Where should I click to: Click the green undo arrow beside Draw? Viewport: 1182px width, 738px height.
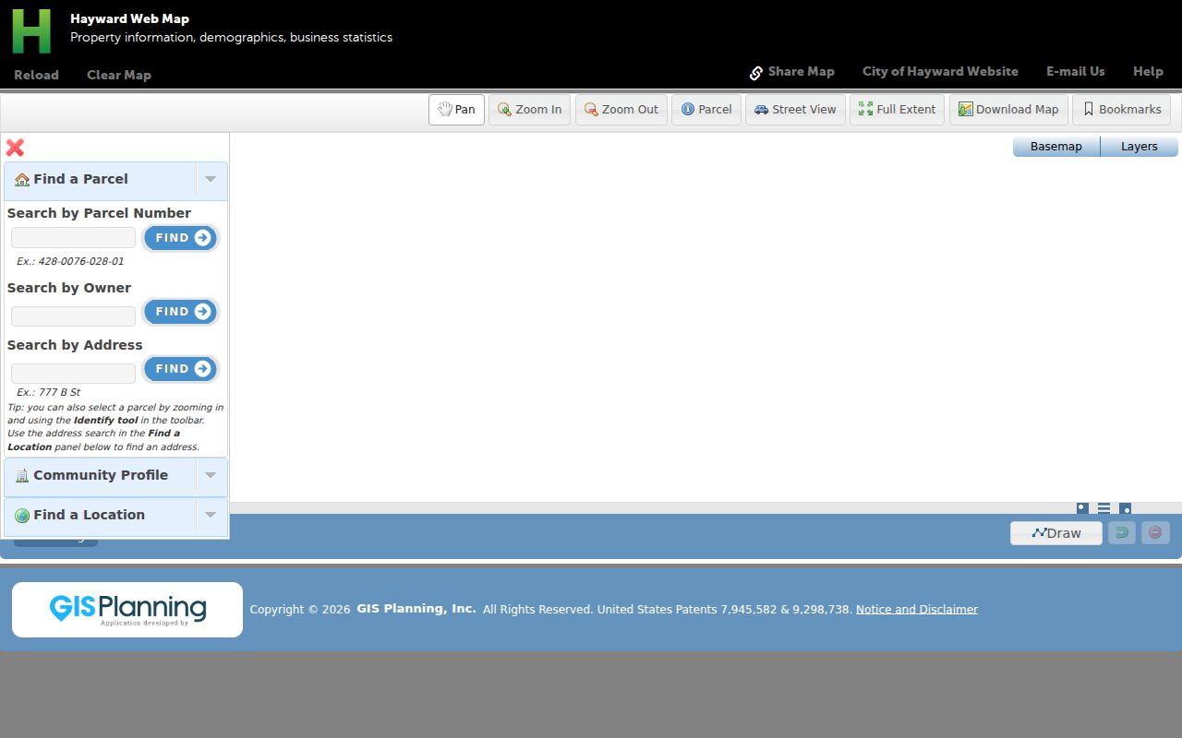tap(1121, 532)
